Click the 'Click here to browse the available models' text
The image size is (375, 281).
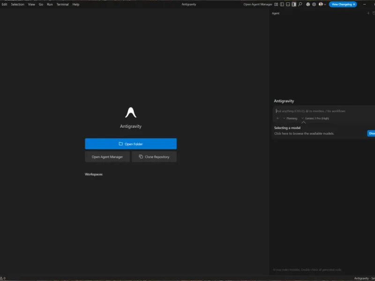[304, 133]
